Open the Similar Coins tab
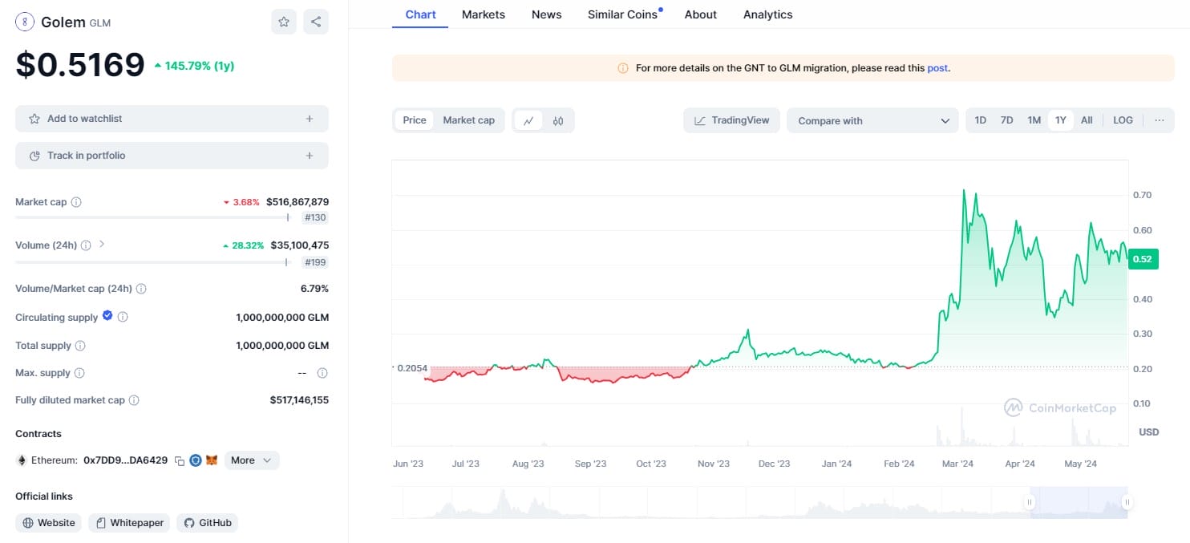Screen dimensions: 1190x543 (x=623, y=14)
